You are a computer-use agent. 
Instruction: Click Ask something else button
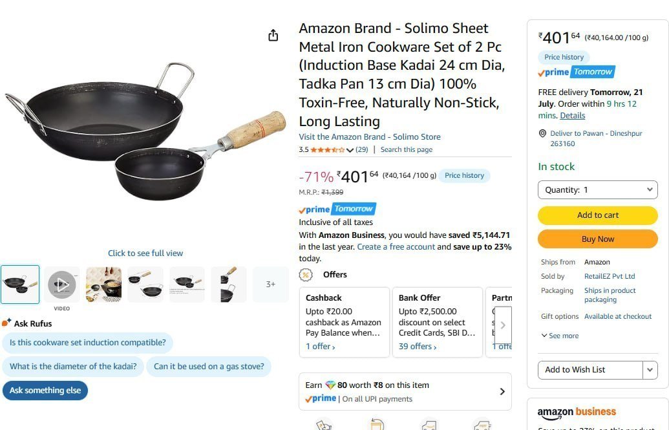(45, 391)
